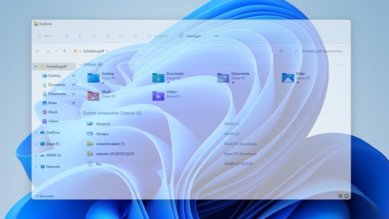The height and width of the screenshot is (219, 389).
Task: Select Downloads in the navigation pane
Action: (x=57, y=85)
